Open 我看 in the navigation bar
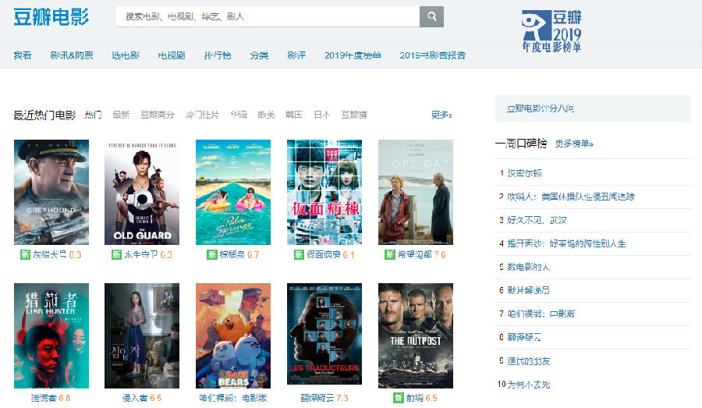The height and width of the screenshot is (408, 702). tap(23, 55)
